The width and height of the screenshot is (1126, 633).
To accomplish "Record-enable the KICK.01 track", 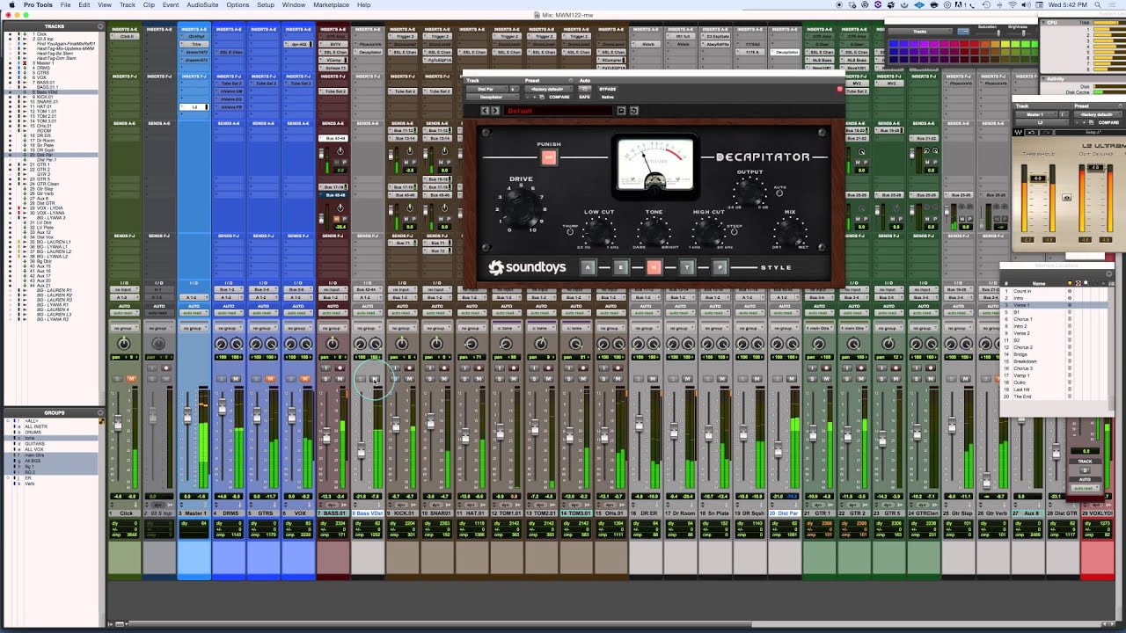I will tap(409, 368).
